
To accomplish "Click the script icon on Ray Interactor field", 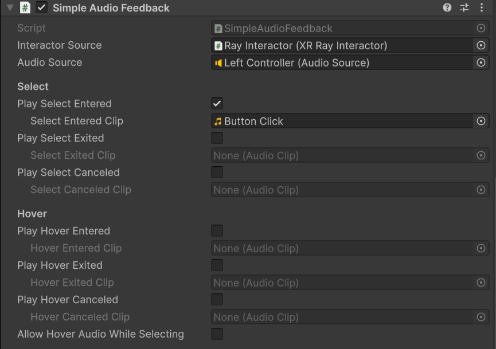I will click(x=218, y=45).
